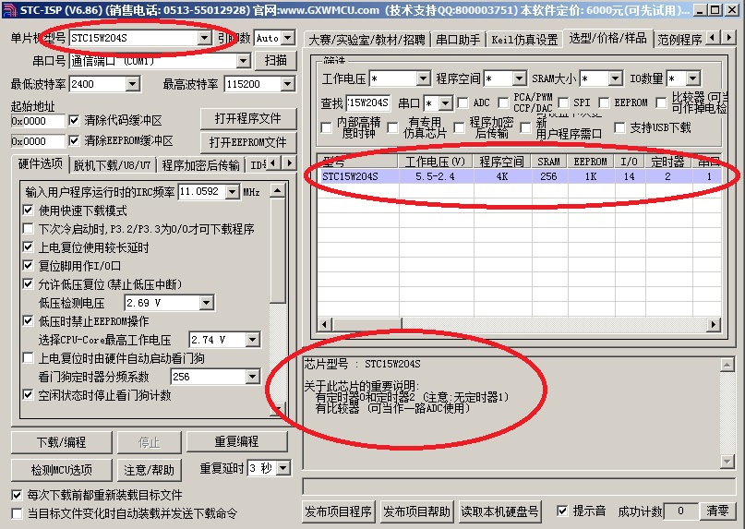Enable 内部高精度时钟 filter checkbox
This screenshot has width=745, height=529.
(x=327, y=127)
